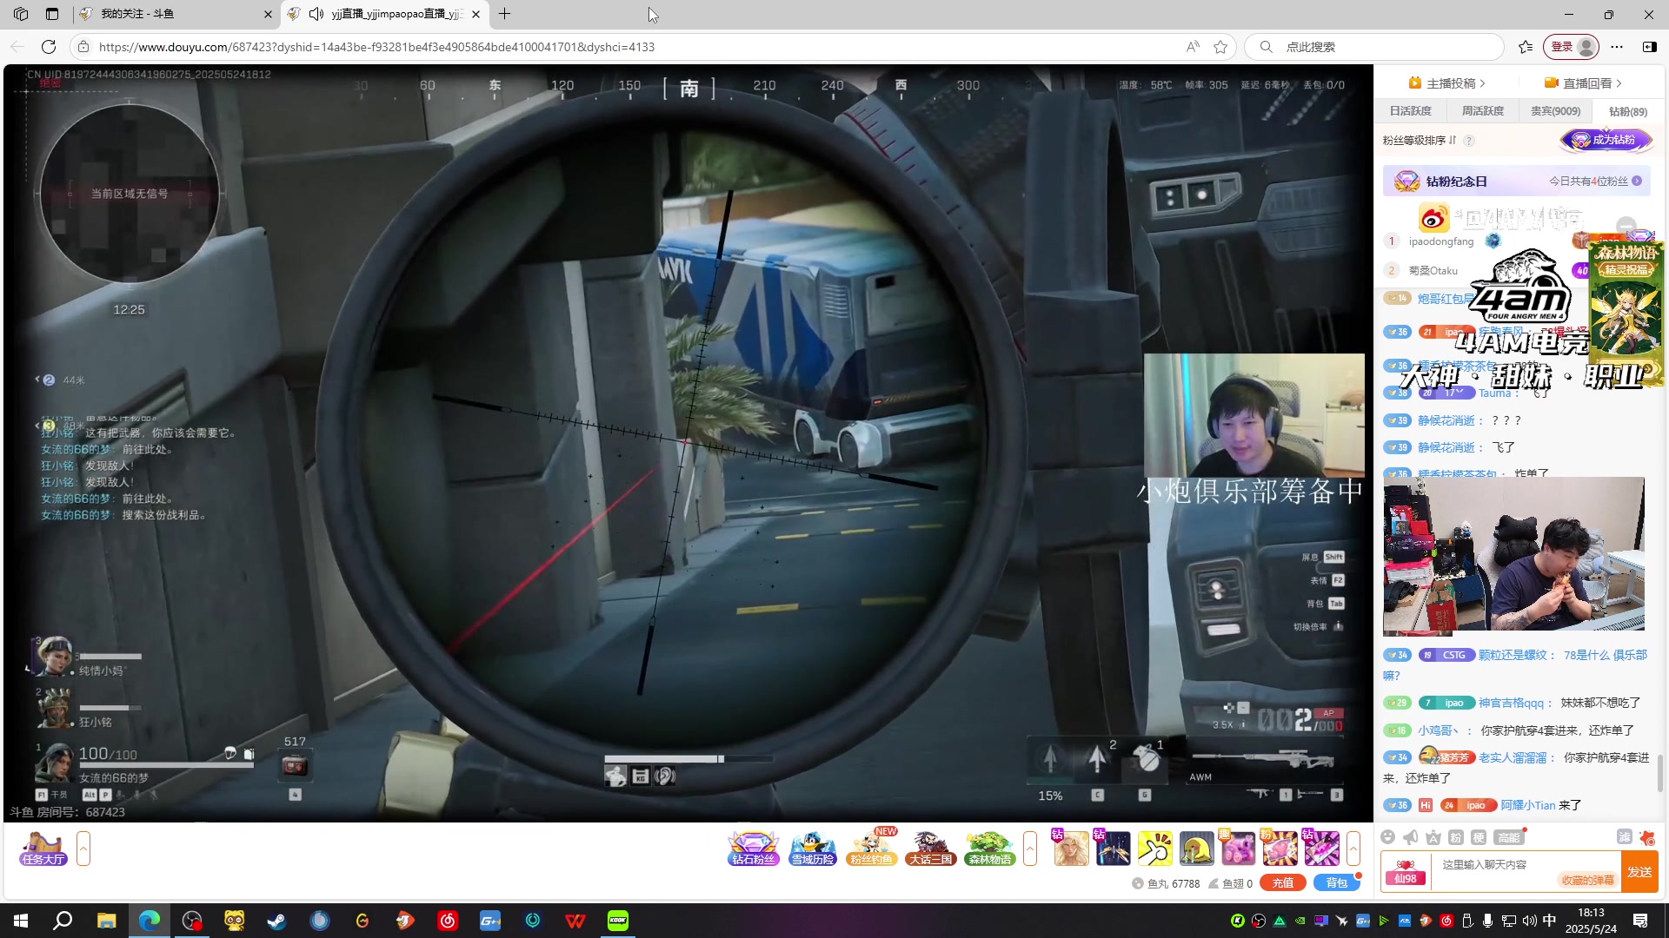This screenshot has height=938, width=1669.
Task: Click the 点此搜索 search box
Action: 1373,47
